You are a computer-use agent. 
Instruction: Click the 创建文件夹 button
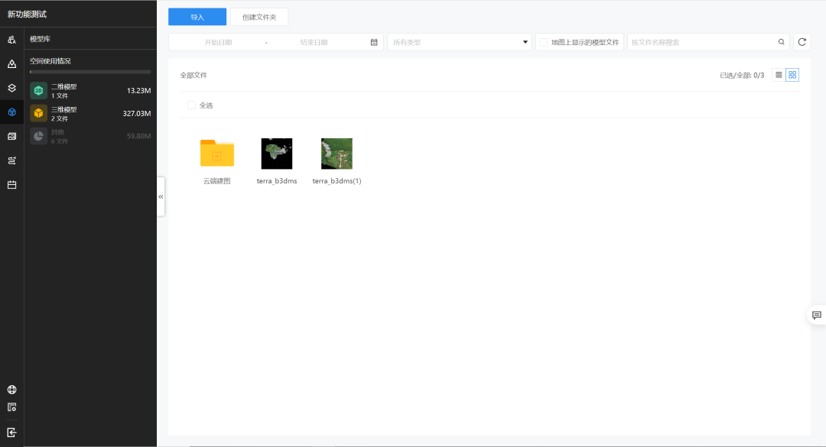click(259, 17)
